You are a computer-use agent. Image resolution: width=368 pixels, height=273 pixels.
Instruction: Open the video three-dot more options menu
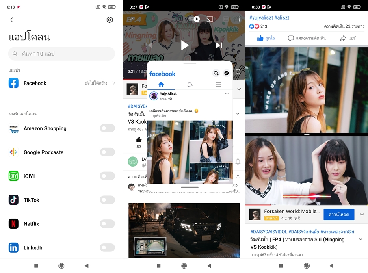(x=240, y=19)
